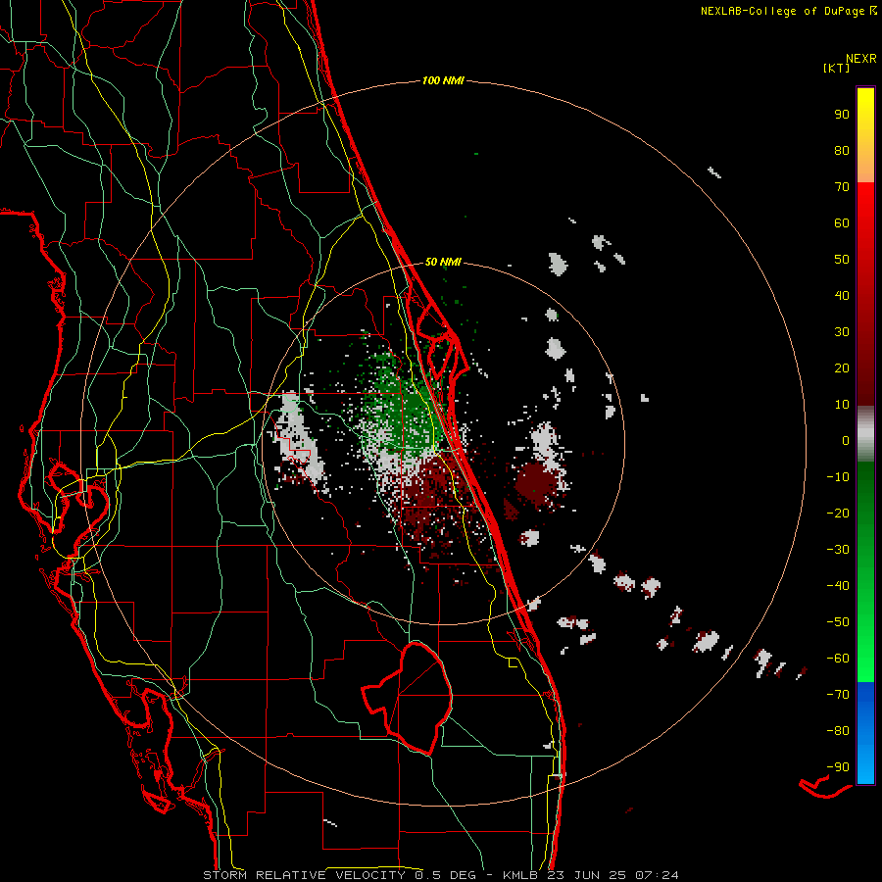
Task: Click the 40 value on the velocity scale
Action: pyautogui.click(x=842, y=295)
